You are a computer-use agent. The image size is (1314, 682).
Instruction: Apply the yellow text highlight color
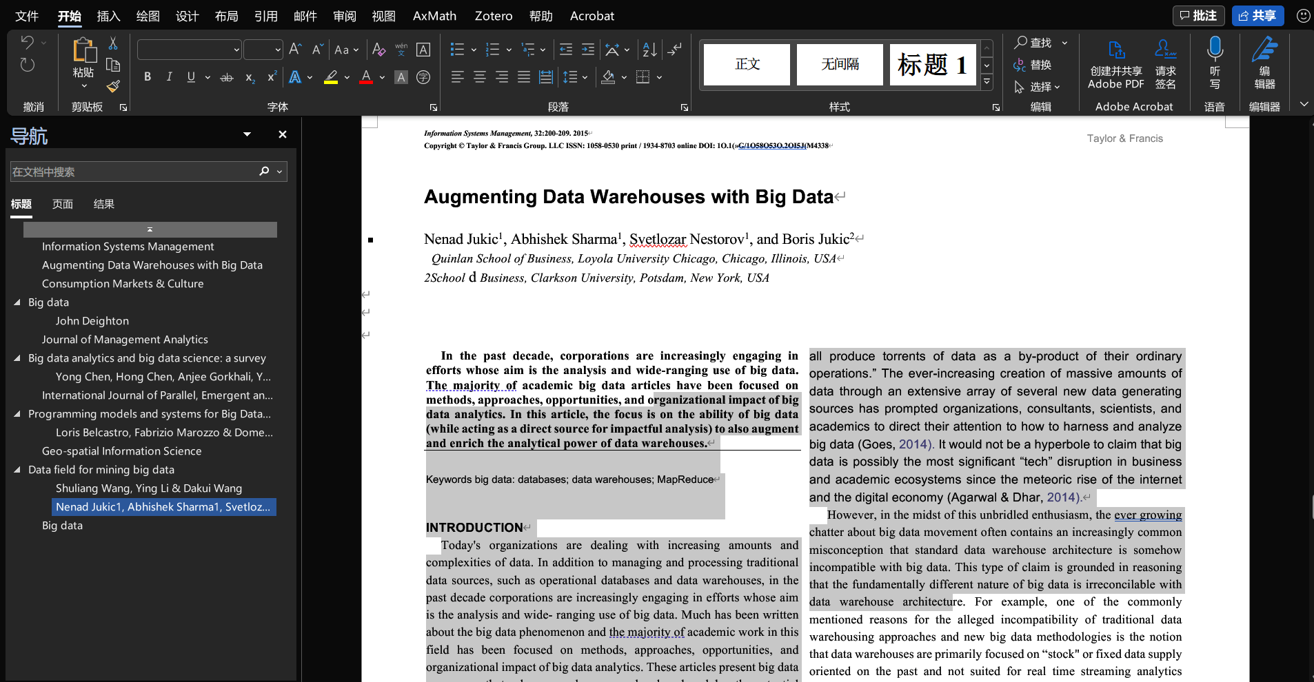pos(331,77)
